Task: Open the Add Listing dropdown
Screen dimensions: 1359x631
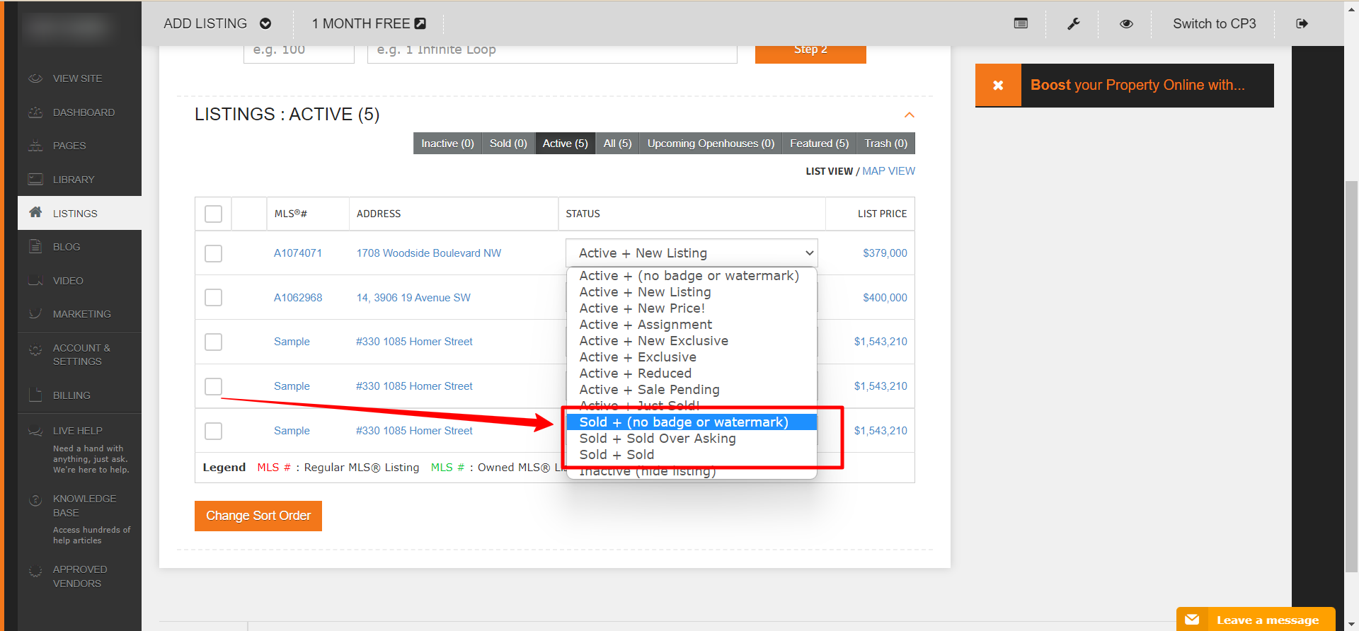Action: [x=217, y=23]
